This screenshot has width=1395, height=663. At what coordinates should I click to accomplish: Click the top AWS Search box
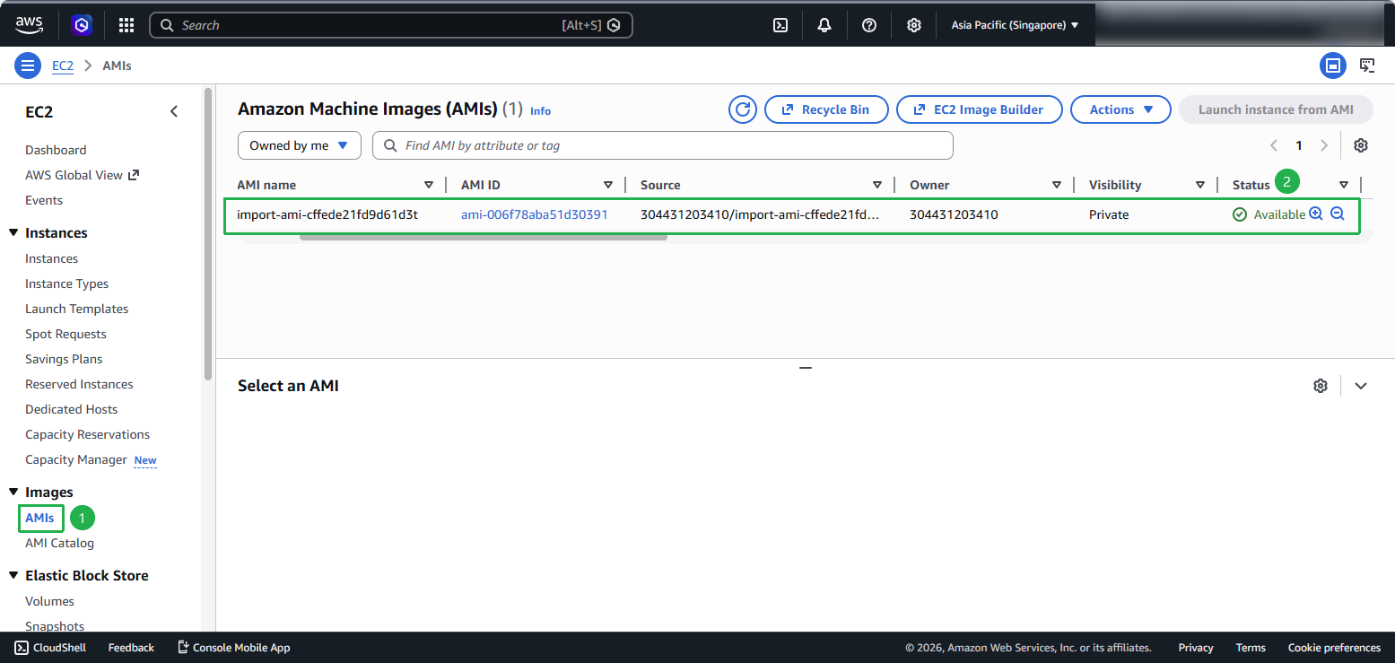pyautogui.click(x=391, y=25)
